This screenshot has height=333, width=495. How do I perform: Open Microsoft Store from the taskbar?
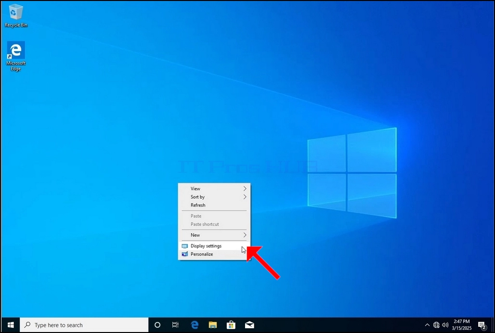tap(231, 325)
